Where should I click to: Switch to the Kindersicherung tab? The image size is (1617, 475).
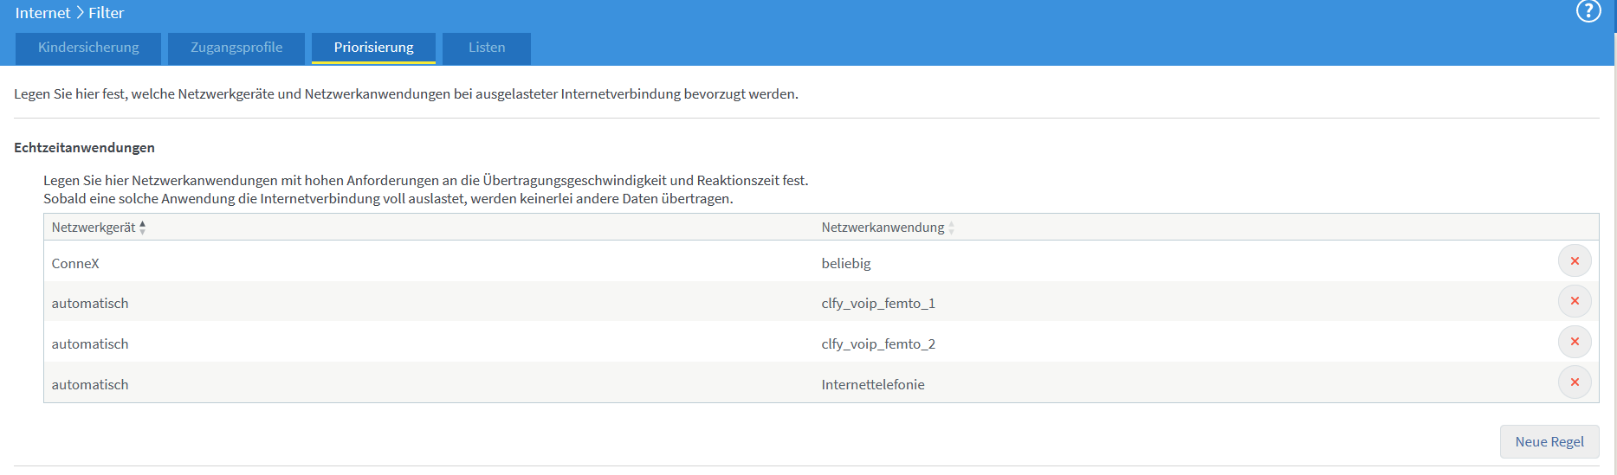88,48
